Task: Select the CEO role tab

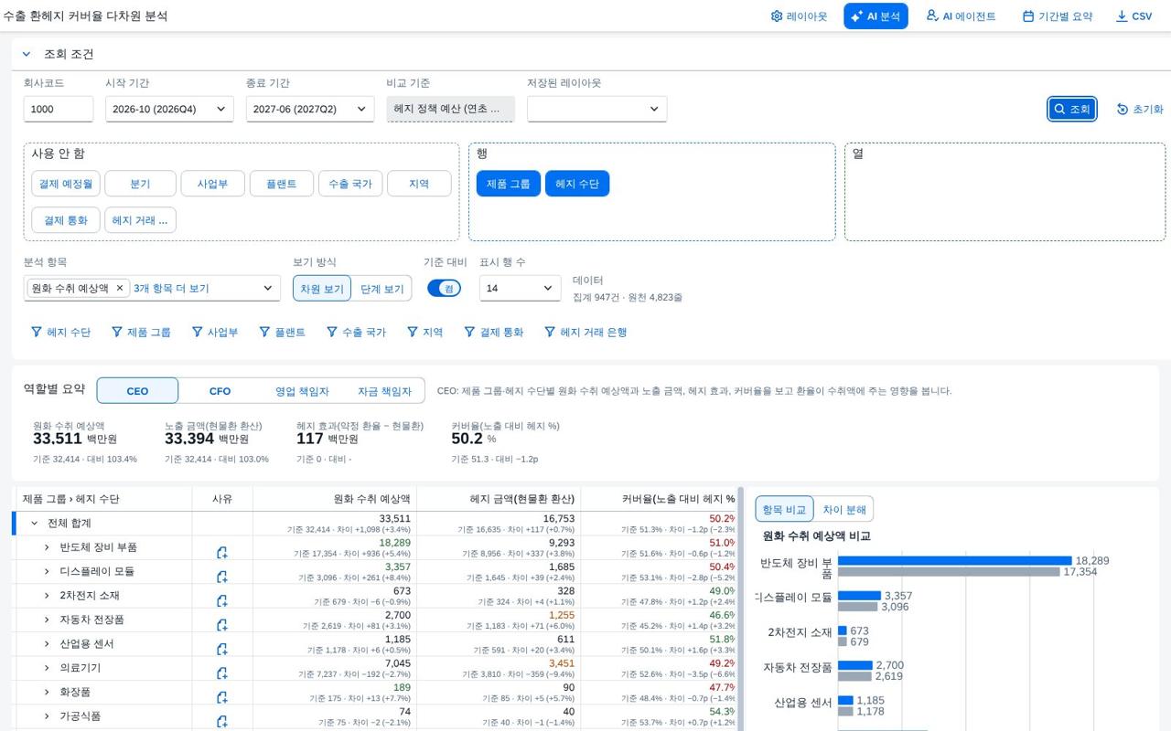Action: pos(137,390)
